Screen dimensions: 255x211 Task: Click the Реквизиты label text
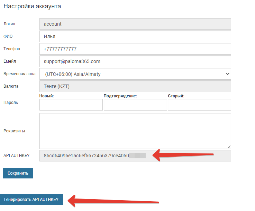(x=14, y=131)
